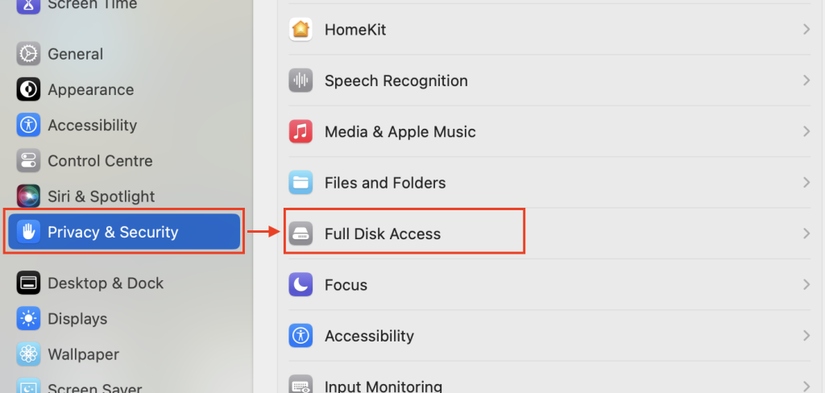The width and height of the screenshot is (825, 393).
Task: Select Privacy & Security in sidebar
Action: point(124,231)
